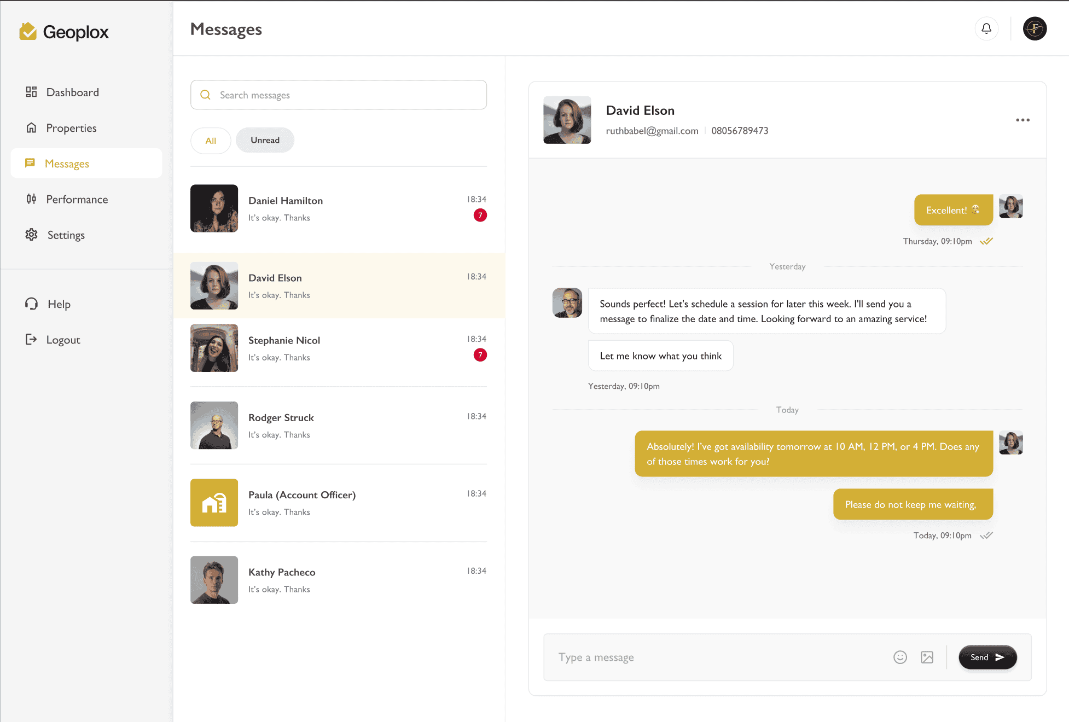This screenshot has height=722, width=1069.
Task: Click the Messages page heading
Action: click(226, 29)
